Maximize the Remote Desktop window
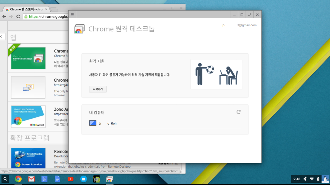The width and height of the screenshot is (330, 185). (242, 15)
